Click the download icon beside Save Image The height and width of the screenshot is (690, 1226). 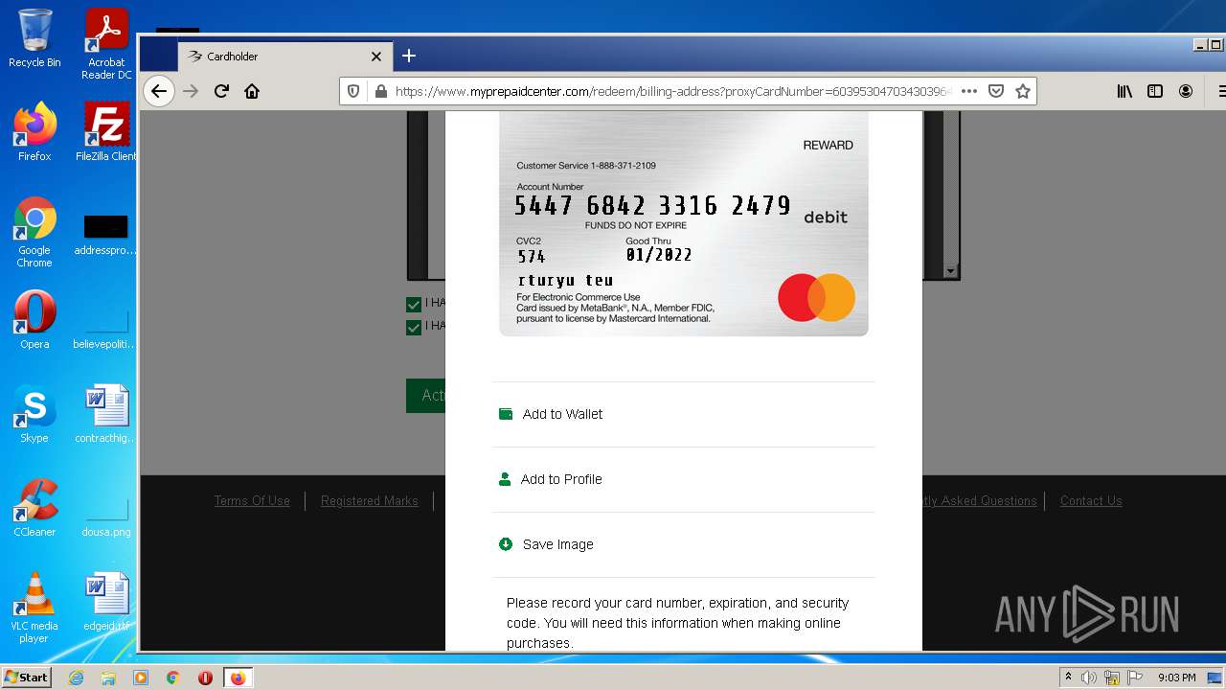tap(506, 544)
